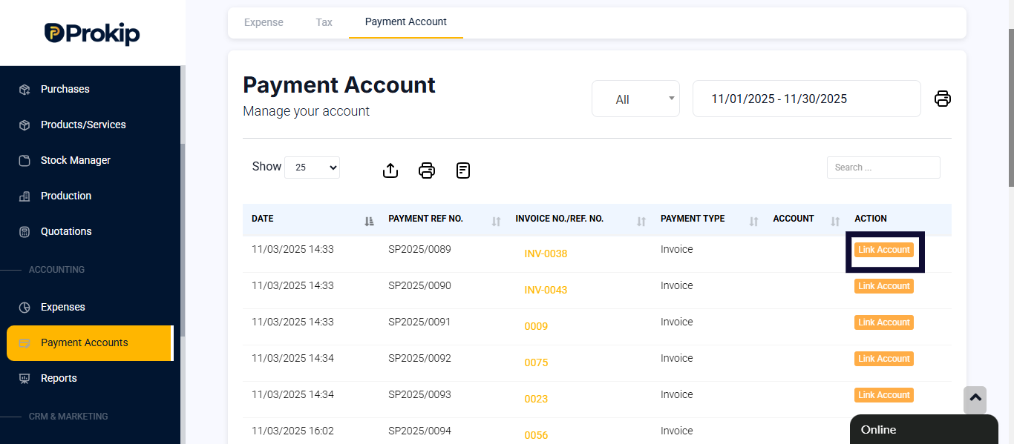Screen dimensions: 1014x444
Task: Sort by INVOICE NO./REF. NO. arrows
Action: (x=641, y=221)
